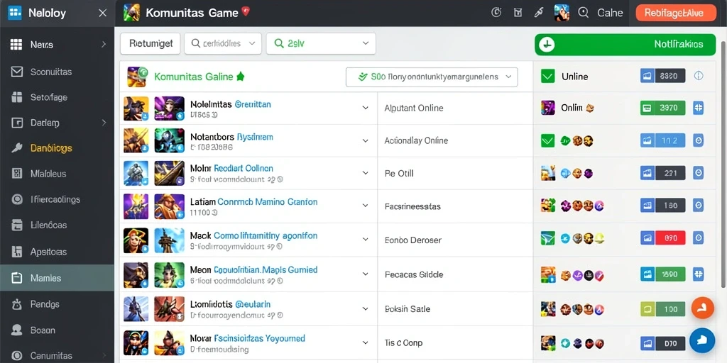727x363 pixels.
Task: Open the Latiam Conmcb Mamino game thumbnail
Action: (136, 206)
